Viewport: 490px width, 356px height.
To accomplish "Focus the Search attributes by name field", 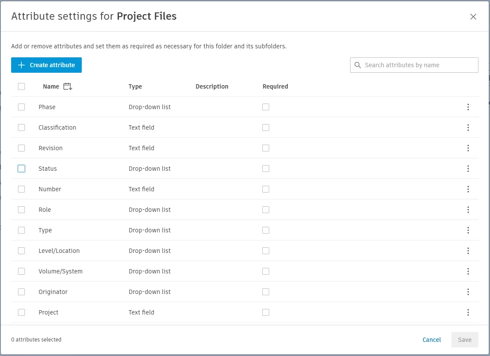I will [x=414, y=65].
